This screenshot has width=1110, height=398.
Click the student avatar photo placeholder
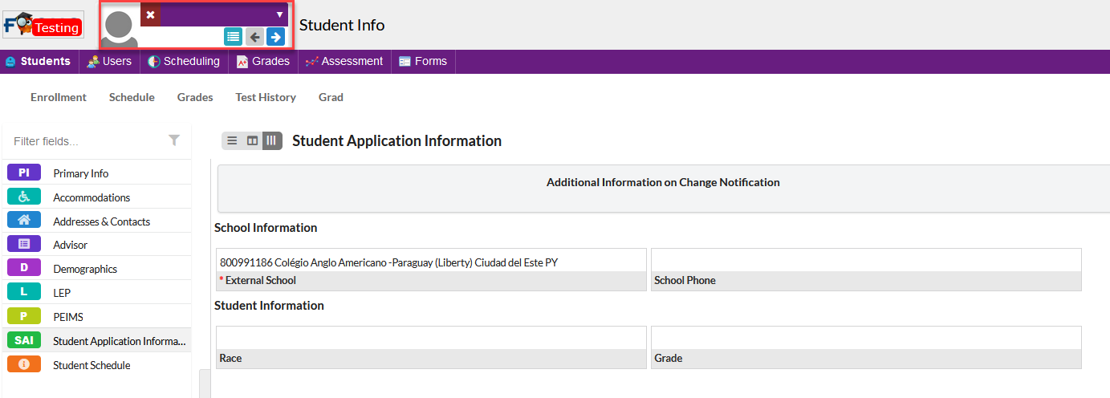pos(119,29)
